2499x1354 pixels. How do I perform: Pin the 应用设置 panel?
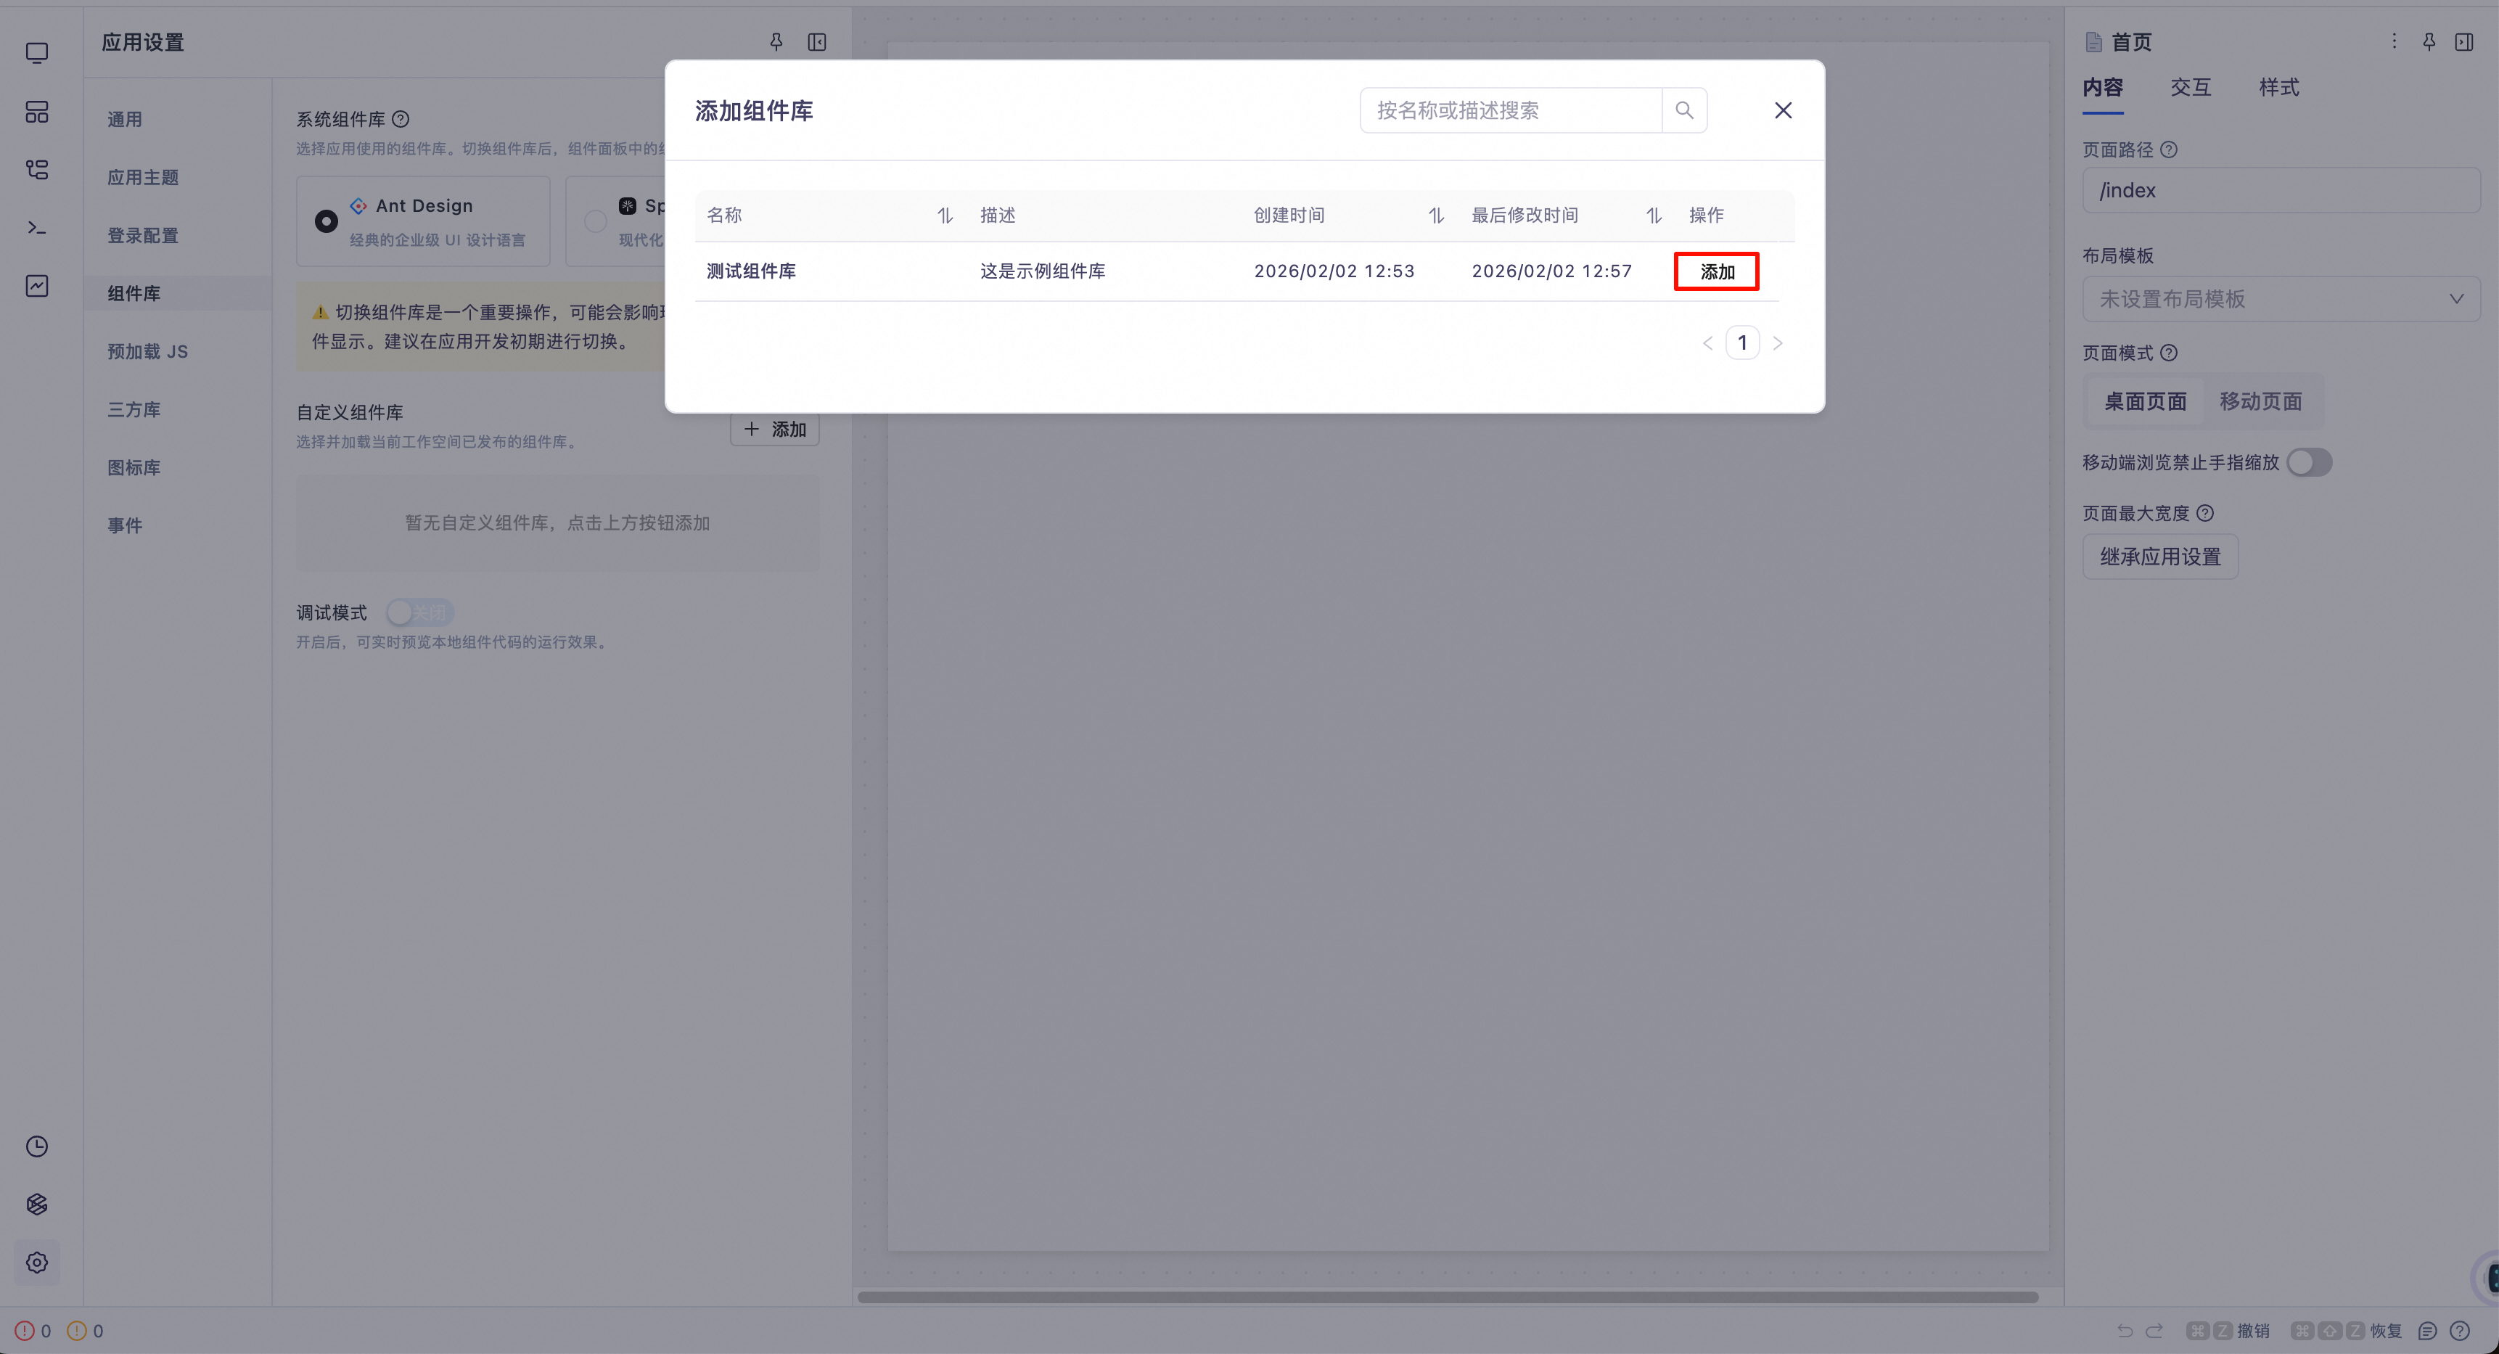(776, 41)
